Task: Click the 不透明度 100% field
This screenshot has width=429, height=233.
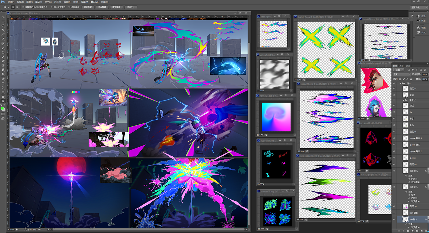Action: click(425, 74)
